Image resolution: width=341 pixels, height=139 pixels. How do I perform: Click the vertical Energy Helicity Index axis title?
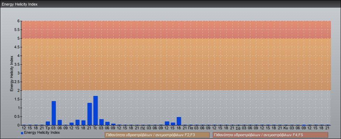(x=12, y=73)
